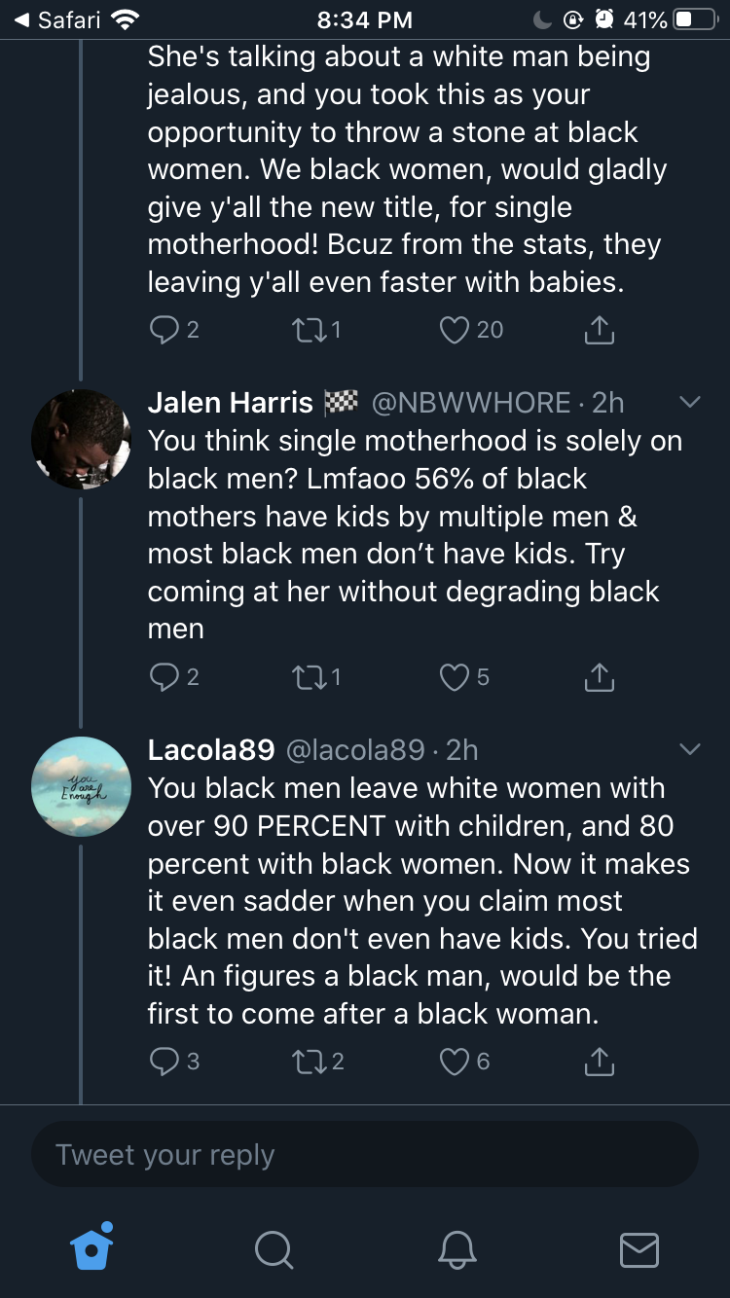The image size is (730, 1298).
Task: Share Jalen Harris's tweet
Action: point(600,676)
